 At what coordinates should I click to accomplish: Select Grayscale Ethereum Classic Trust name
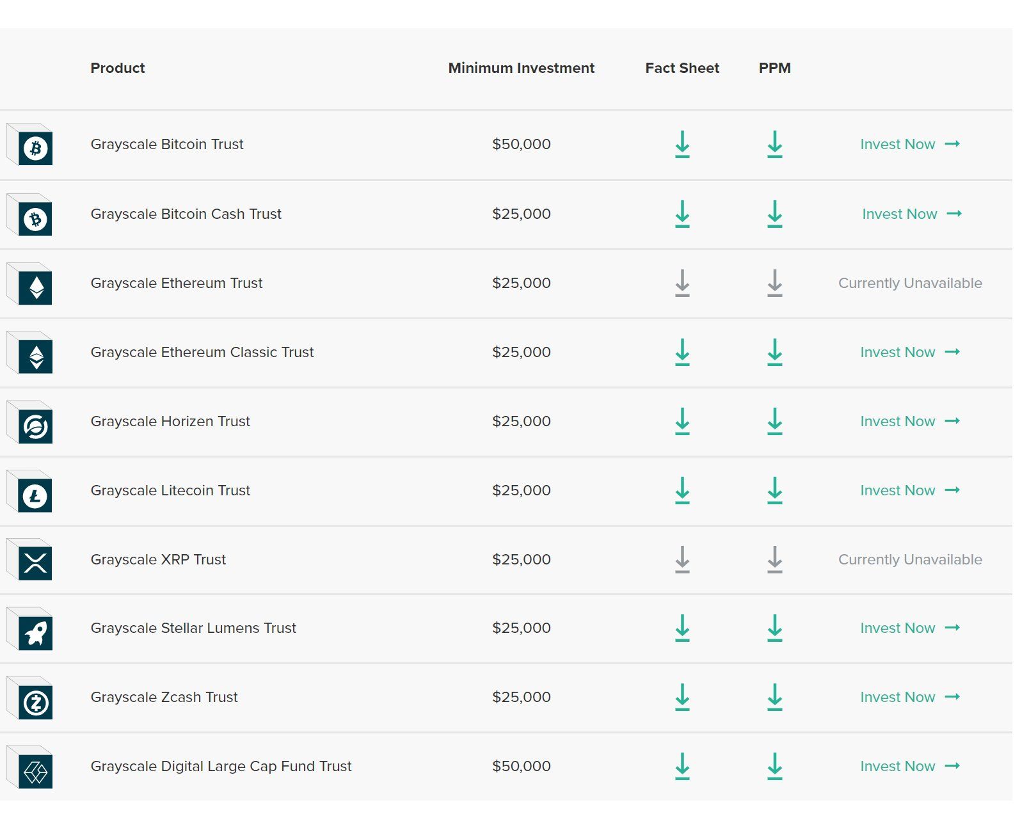[x=202, y=353]
